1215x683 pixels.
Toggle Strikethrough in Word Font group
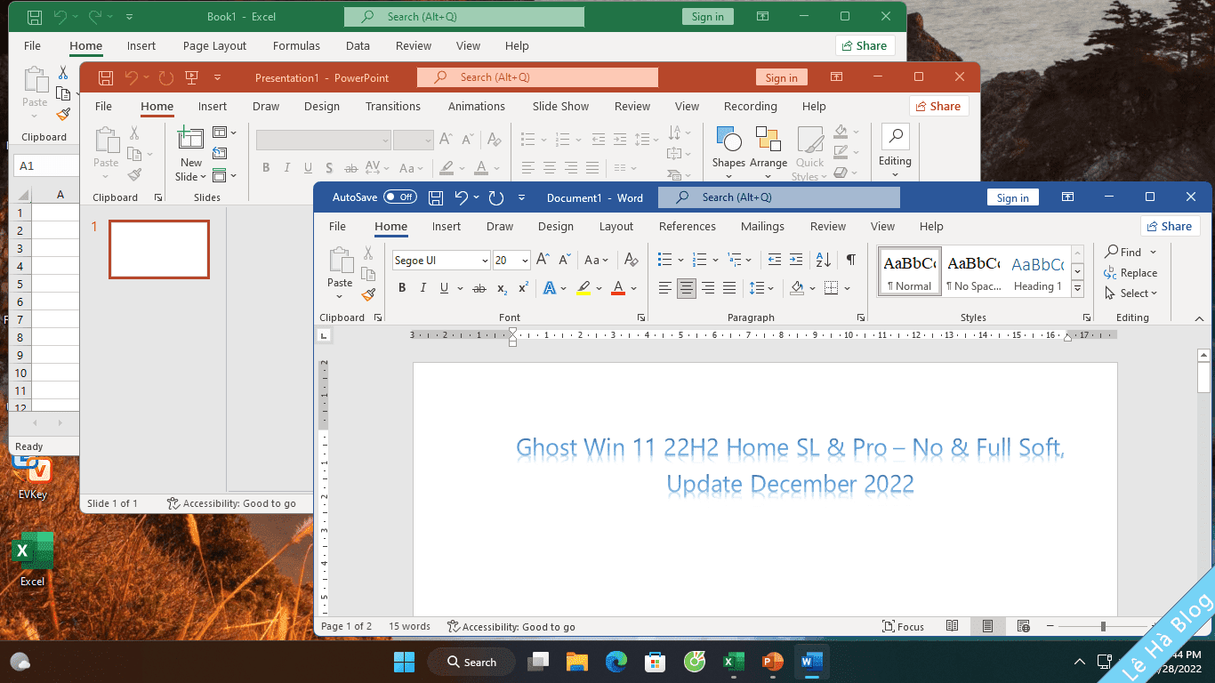point(479,288)
